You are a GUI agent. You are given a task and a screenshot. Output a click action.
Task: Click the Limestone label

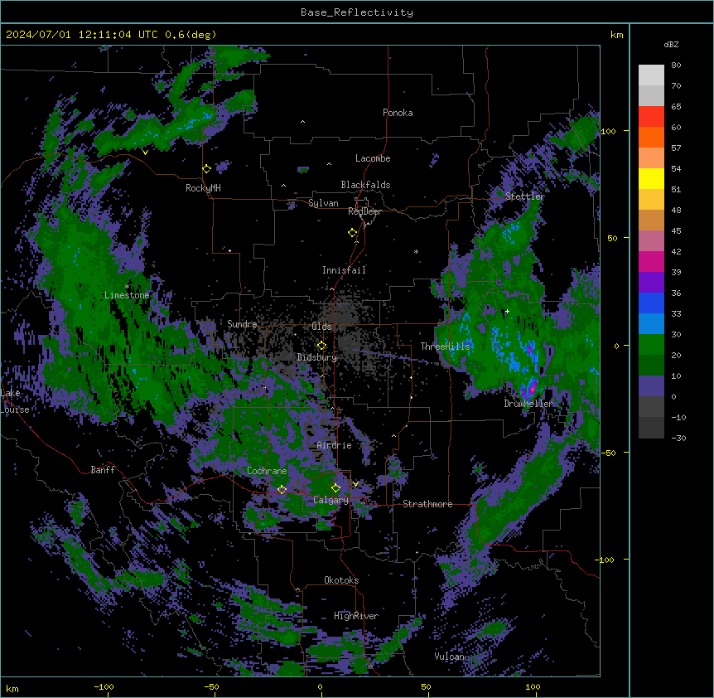click(127, 295)
